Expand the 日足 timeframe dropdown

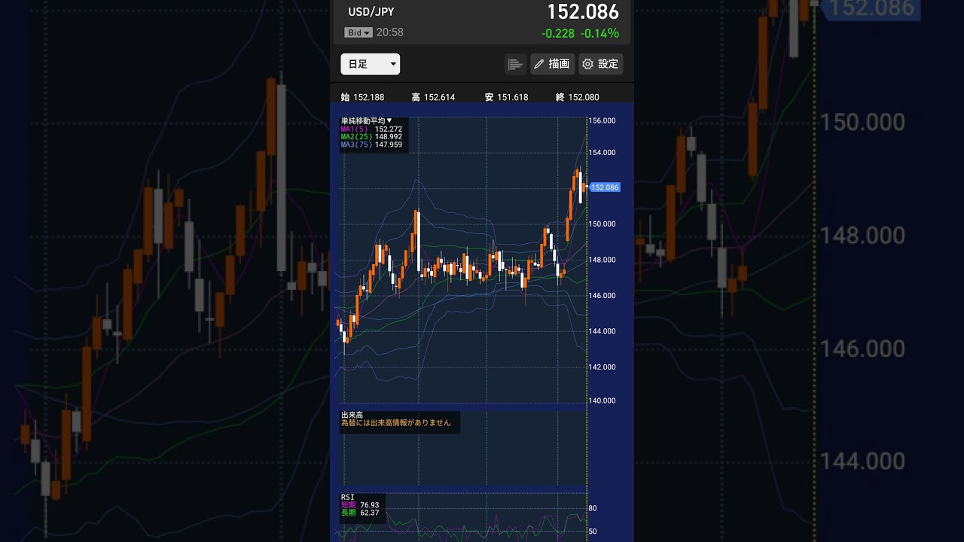point(370,64)
